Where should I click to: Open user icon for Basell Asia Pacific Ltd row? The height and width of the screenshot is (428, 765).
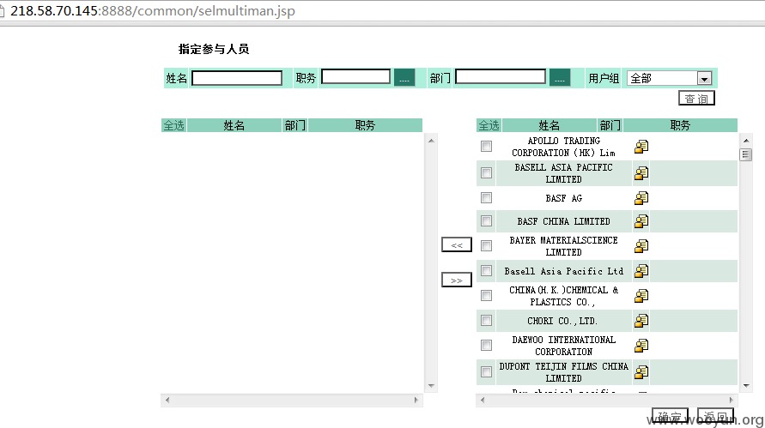[641, 270]
